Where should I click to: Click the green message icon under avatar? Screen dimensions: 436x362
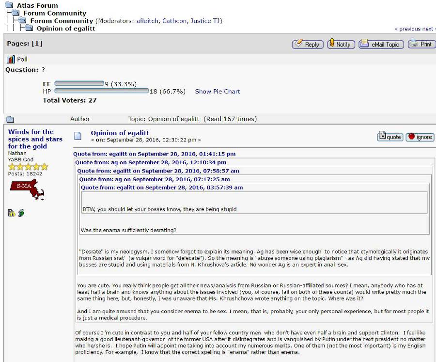point(21,213)
